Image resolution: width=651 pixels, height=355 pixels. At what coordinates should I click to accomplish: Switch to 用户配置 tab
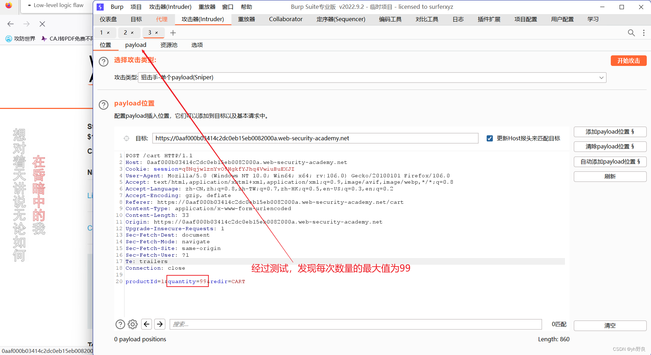click(562, 19)
